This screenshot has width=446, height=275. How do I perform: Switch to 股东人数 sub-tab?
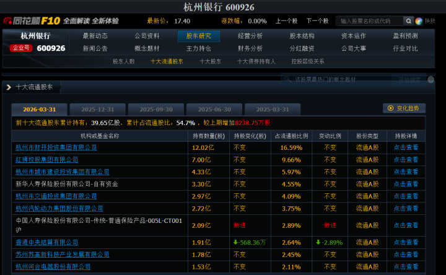124,61
